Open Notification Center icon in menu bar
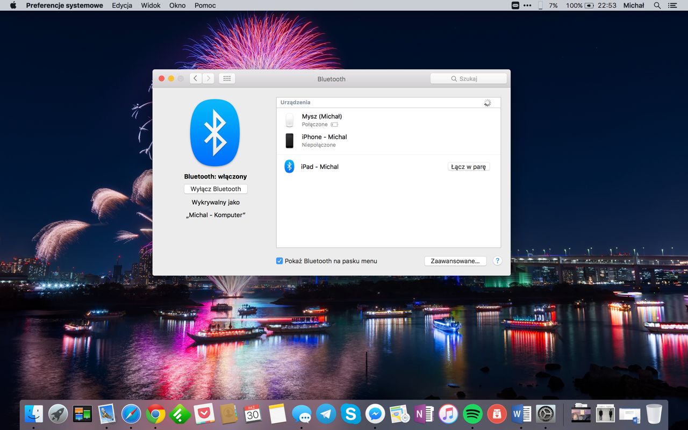This screenshot has height=430, width=688. tap(672, 5)
